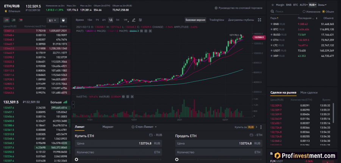Click the order book layout icon beside 0.1

point(63,20)
